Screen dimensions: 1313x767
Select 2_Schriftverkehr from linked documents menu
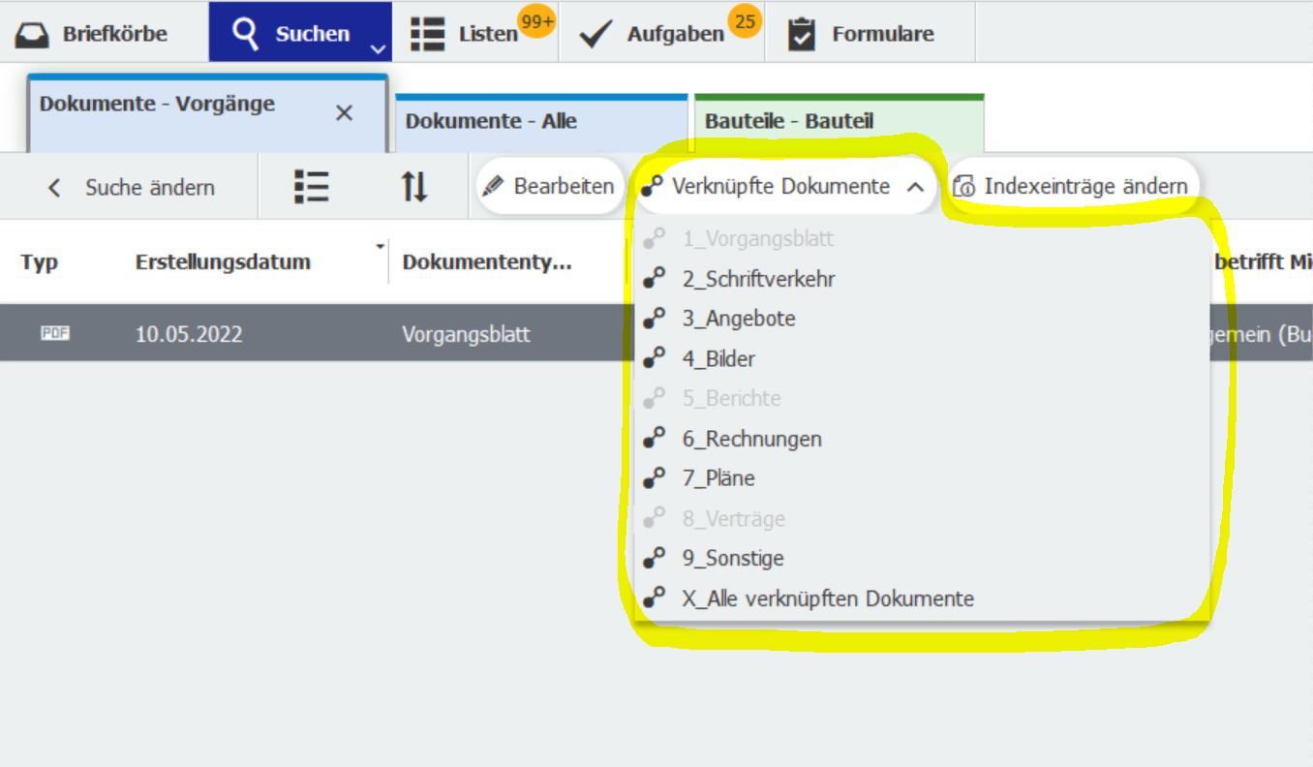pyautogui.click(x=757, y=279)
